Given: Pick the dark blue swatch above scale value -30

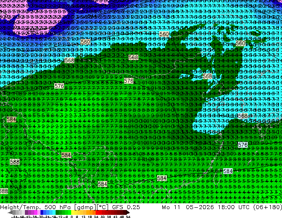Looking at the screenshot, I should click(x=42, y=212).
